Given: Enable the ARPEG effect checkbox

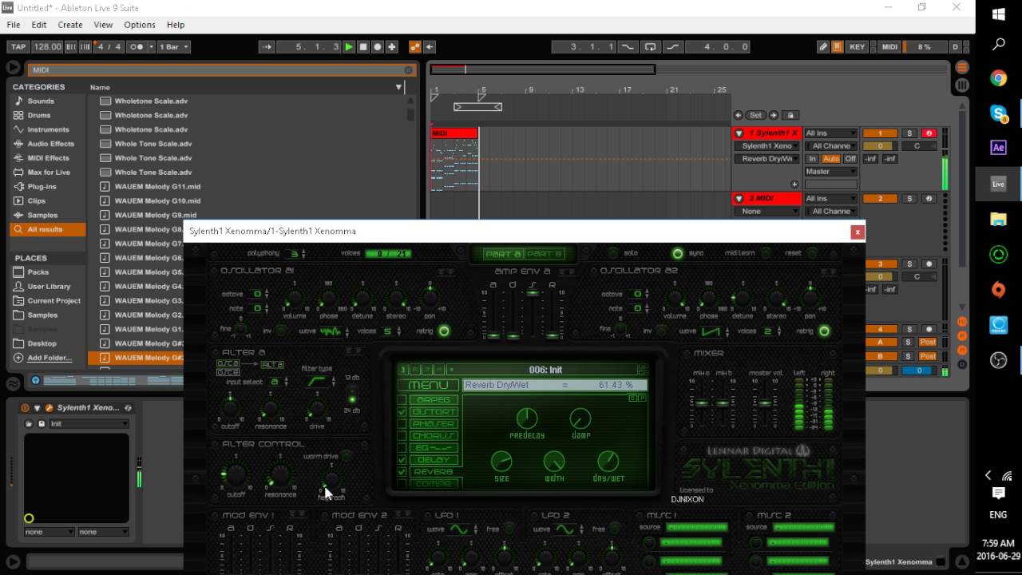Looking at the screenshot, I should pyautogui.click(x=402, y=400).
